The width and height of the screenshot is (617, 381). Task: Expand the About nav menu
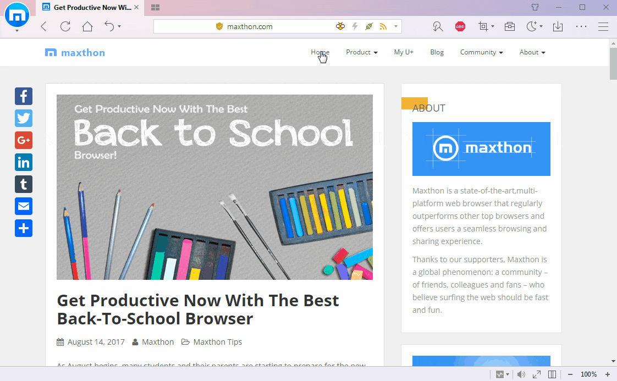click(532, 52)
